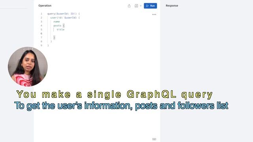253x142 pixels.
Task: Run the GraphQL operation
Action: [x=150, y=6]
